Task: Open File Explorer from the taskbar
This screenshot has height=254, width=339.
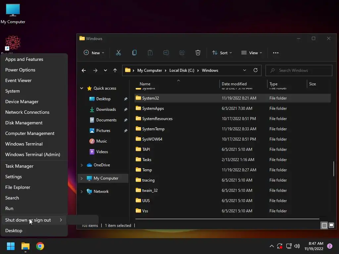Action: tap(25, 246)
